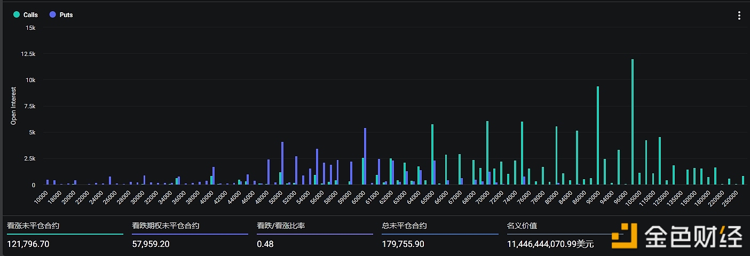The height and width of the screenshot is (256, 750).
Task: Click the Open Interest axis title
Action: click(x=14, y=106)
